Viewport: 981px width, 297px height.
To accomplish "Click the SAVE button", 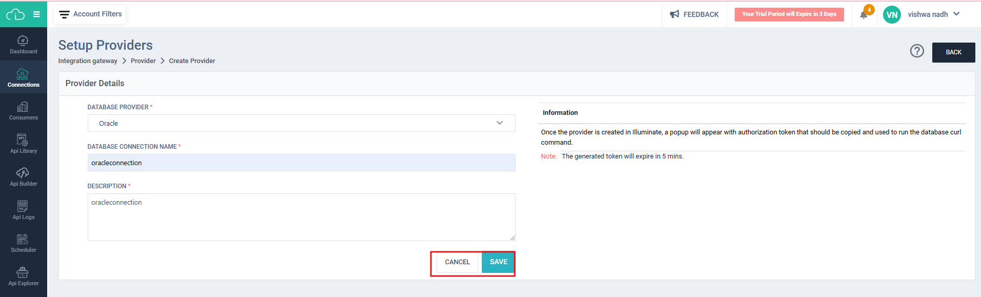I will 498,262.
